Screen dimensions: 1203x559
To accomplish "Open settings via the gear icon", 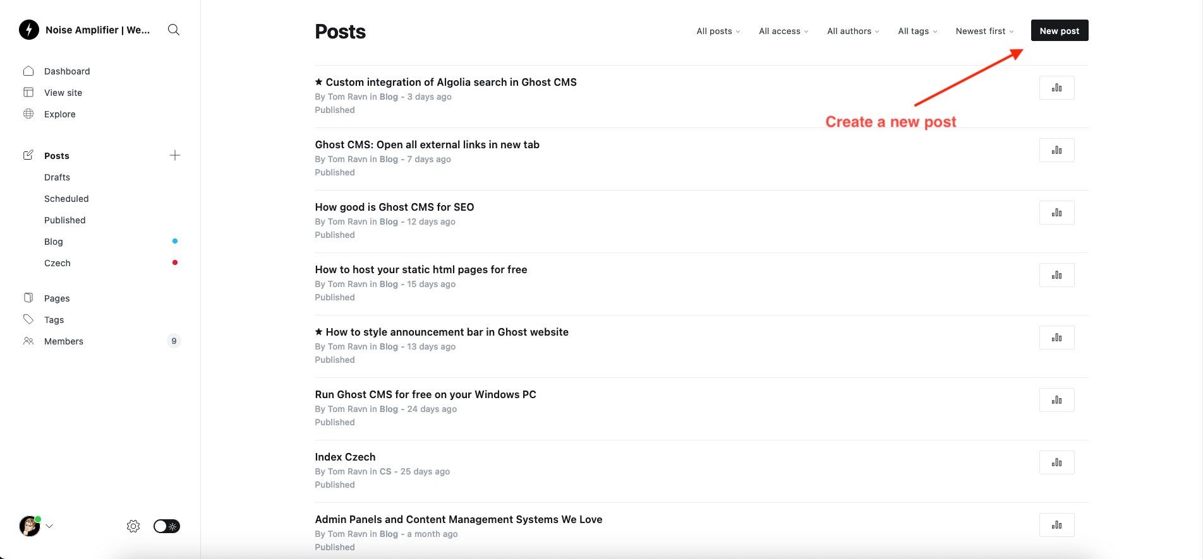I will tap(133, 526).
